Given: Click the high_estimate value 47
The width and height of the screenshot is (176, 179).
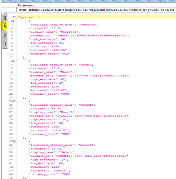Looking at the screenshot, I should coord(63,79).
